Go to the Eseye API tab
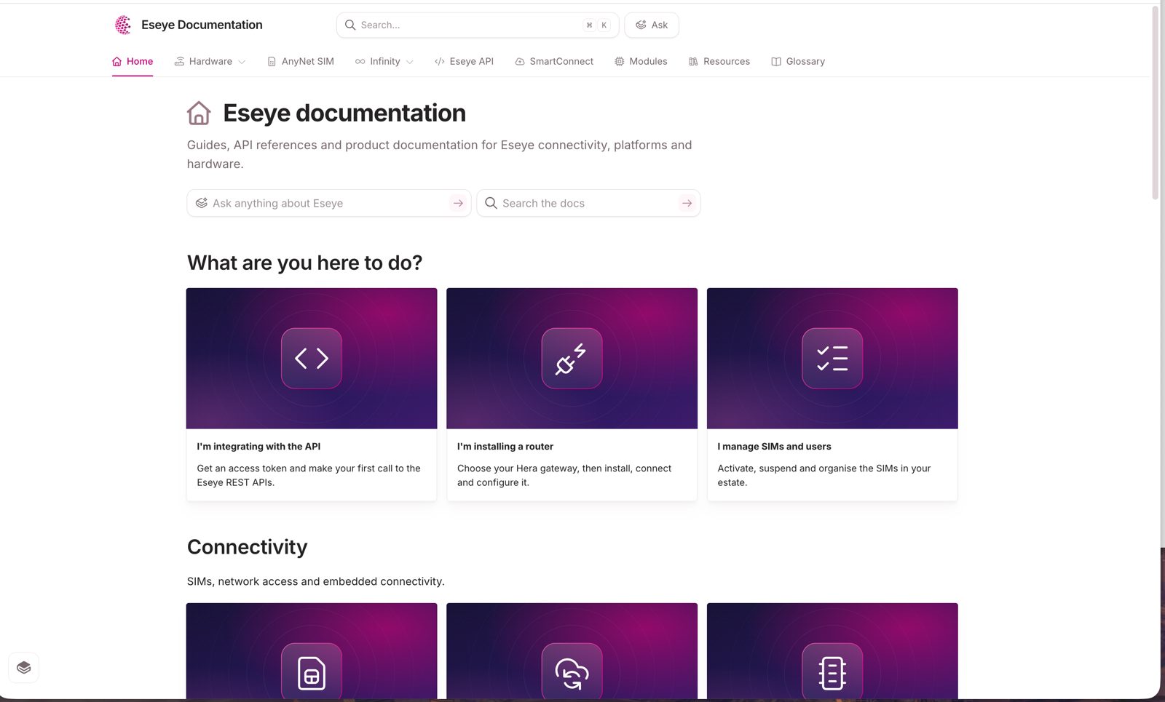 click(x=464, y=62)
